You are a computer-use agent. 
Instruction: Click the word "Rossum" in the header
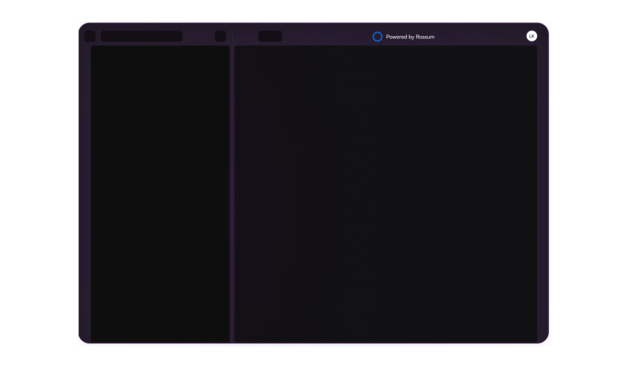tap(425, 37)
